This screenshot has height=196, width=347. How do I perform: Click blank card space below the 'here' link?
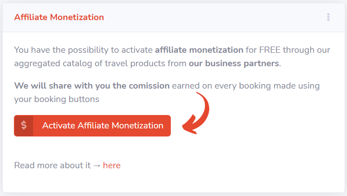(173, 182)
